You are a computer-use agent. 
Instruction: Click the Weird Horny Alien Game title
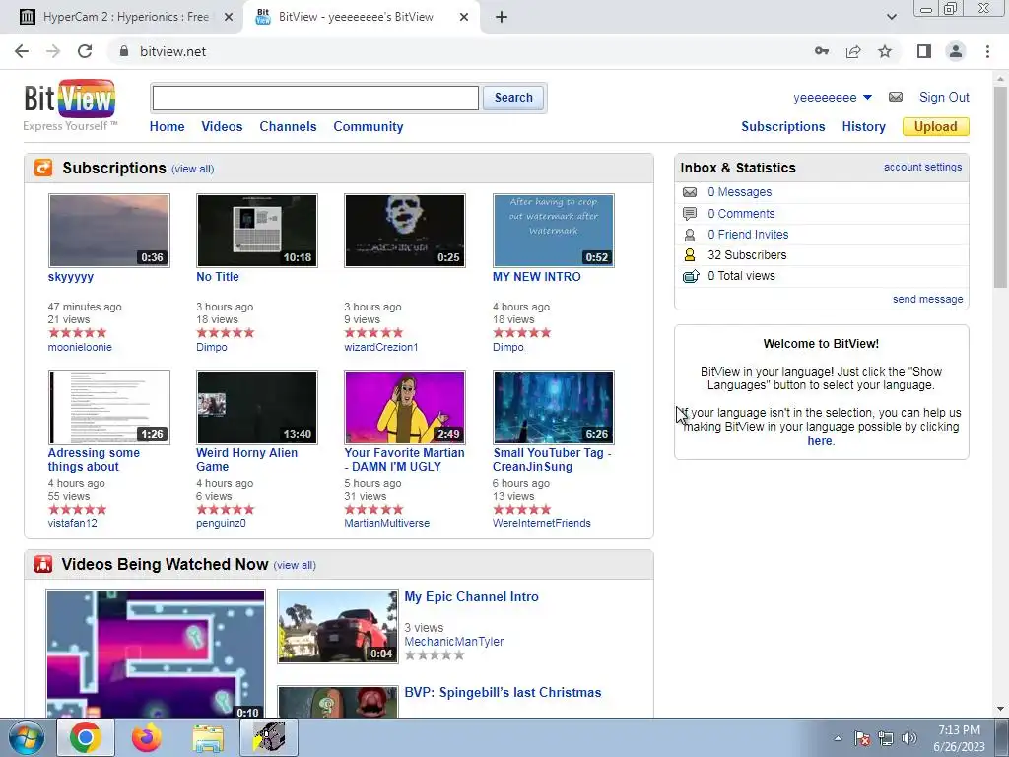pyautogui.click(x=246, y=459)
